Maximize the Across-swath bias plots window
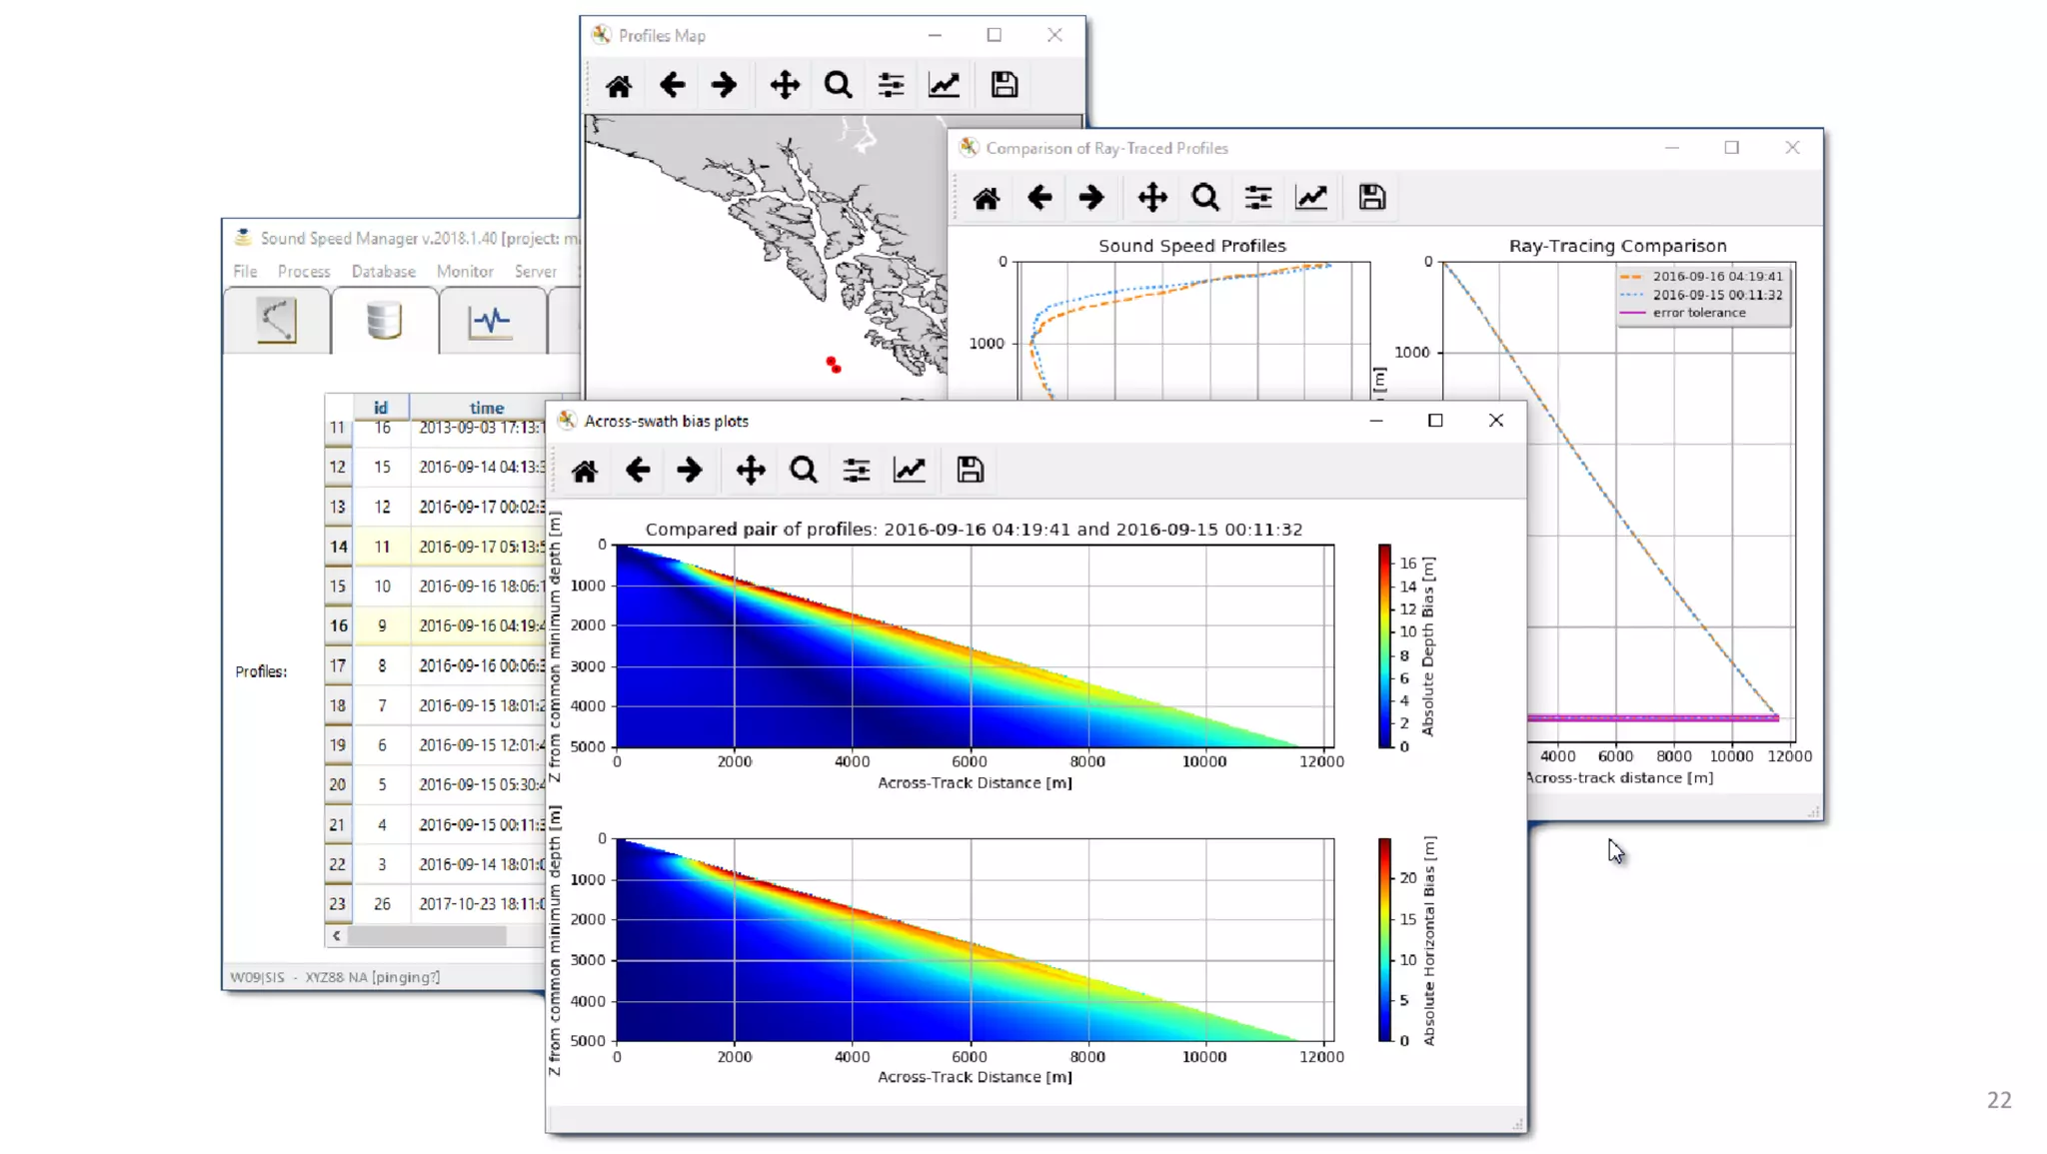This screenshot has width=2047, height=1154. pos(1435,421)
